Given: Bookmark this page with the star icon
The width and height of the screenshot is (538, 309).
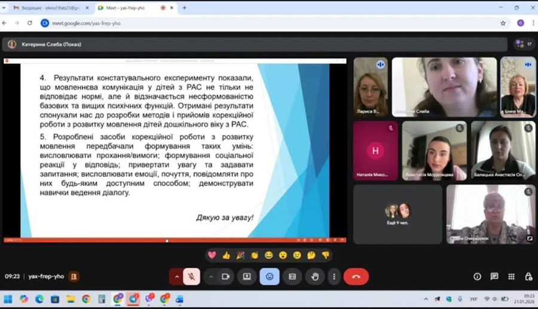Looking at the screenshot, I should pos(503,23).
